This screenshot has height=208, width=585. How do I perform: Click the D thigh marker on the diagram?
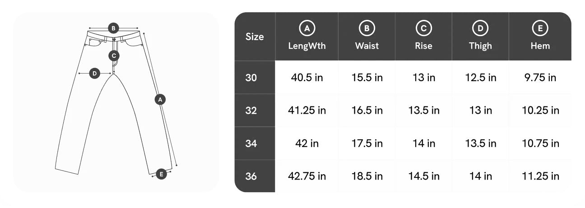[x=94, y=73]
